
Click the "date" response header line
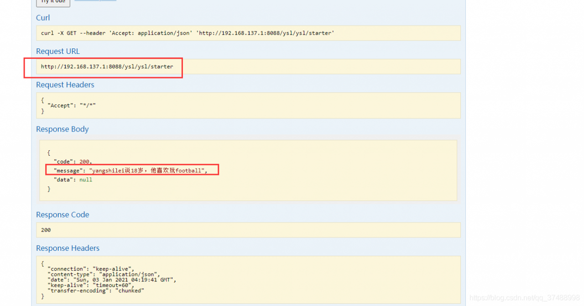[112, 280]
